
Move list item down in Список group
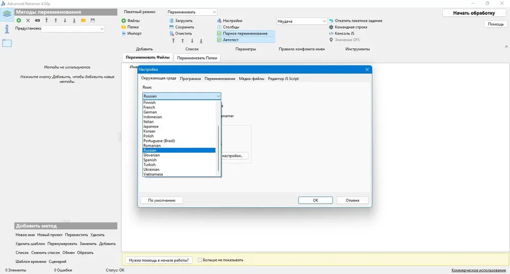[192, 41]
